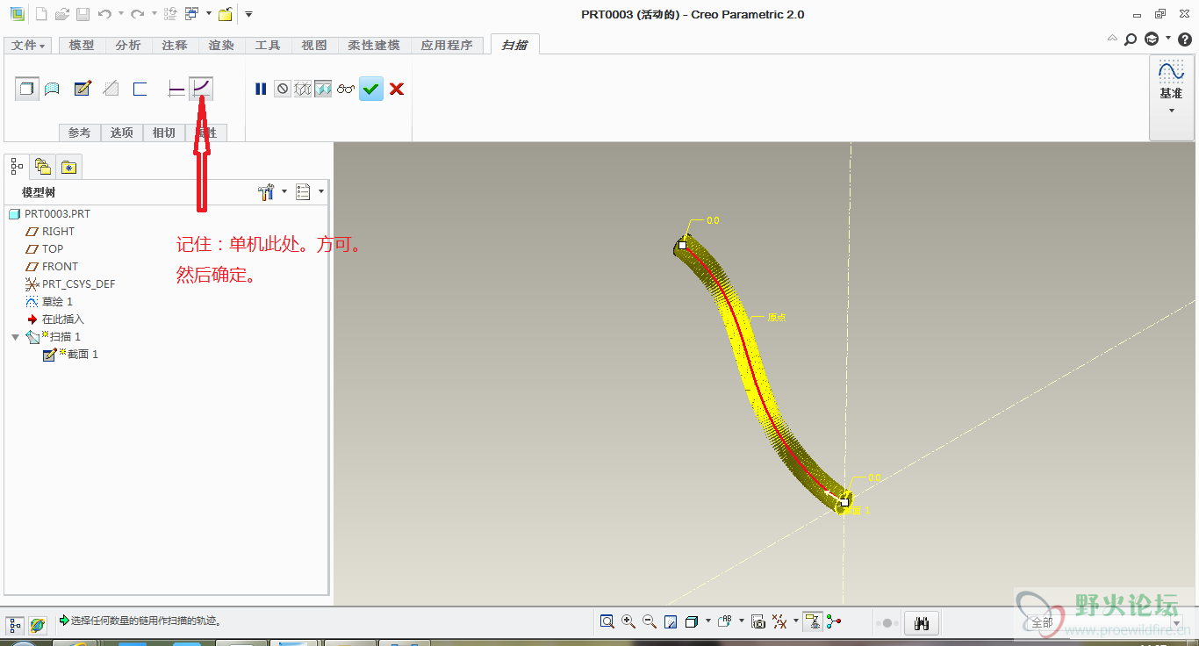
Task: Click the Favorites navigator tab
Action: (x=69, y=165)
